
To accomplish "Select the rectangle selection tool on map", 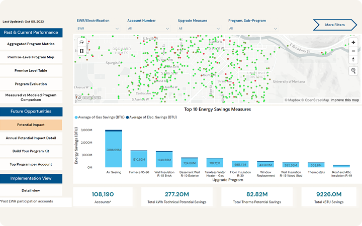I will 81,51.
